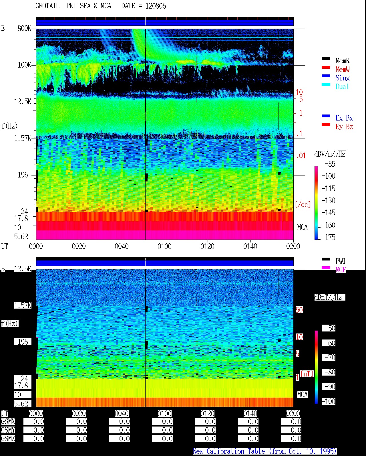Click the 196 label on the B panel axis
The height and width of the screenshot is (456, 366).
pyautogui.click(x=23, y=342)
